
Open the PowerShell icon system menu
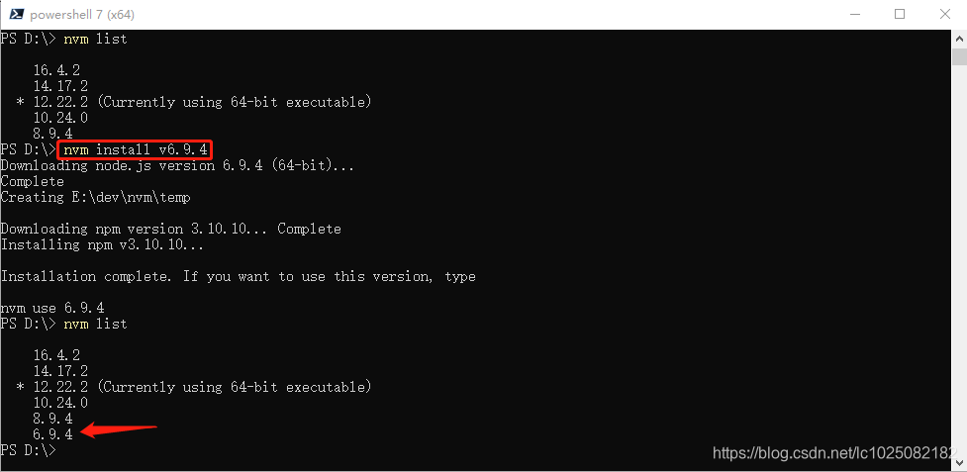[x=16, y=14]
